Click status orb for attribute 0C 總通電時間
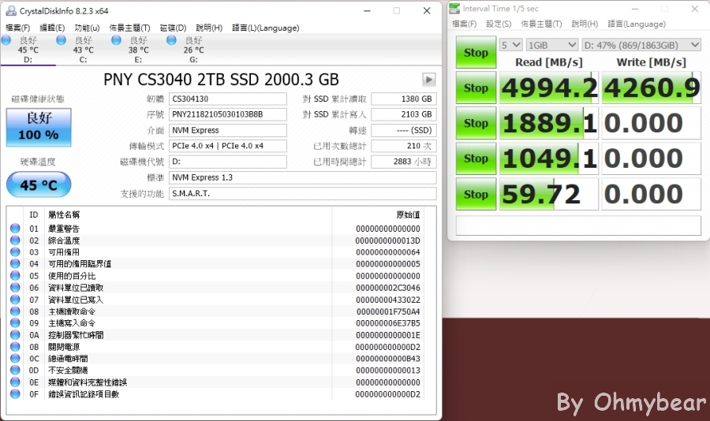This screenshot has height=421, width=710. click(x=15, y=358)
